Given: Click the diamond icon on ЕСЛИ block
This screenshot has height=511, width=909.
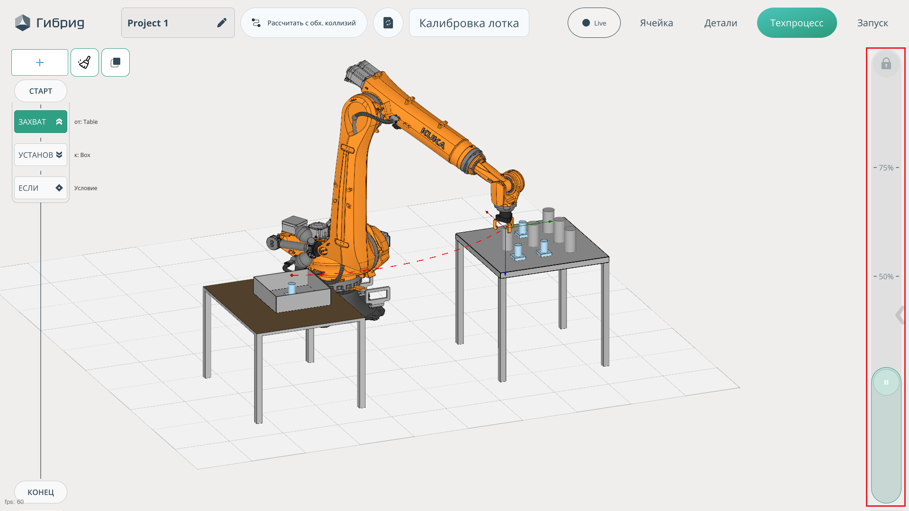Looking at the screenshot, I should (59, 188).
